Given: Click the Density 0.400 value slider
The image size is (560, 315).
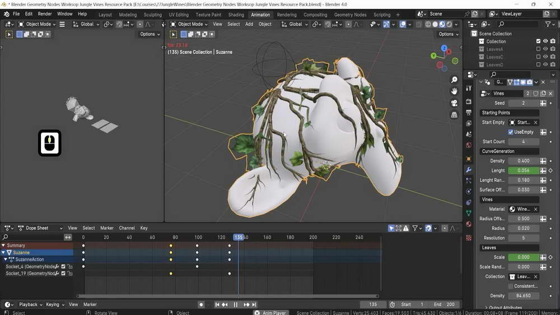Looking at the screenshot, I should (524, 161).
